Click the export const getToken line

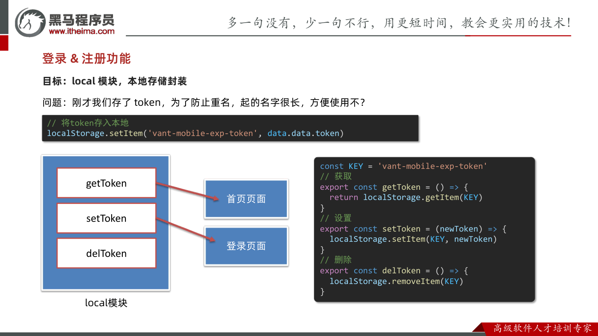pyautogui.click(x=394, y=187)
